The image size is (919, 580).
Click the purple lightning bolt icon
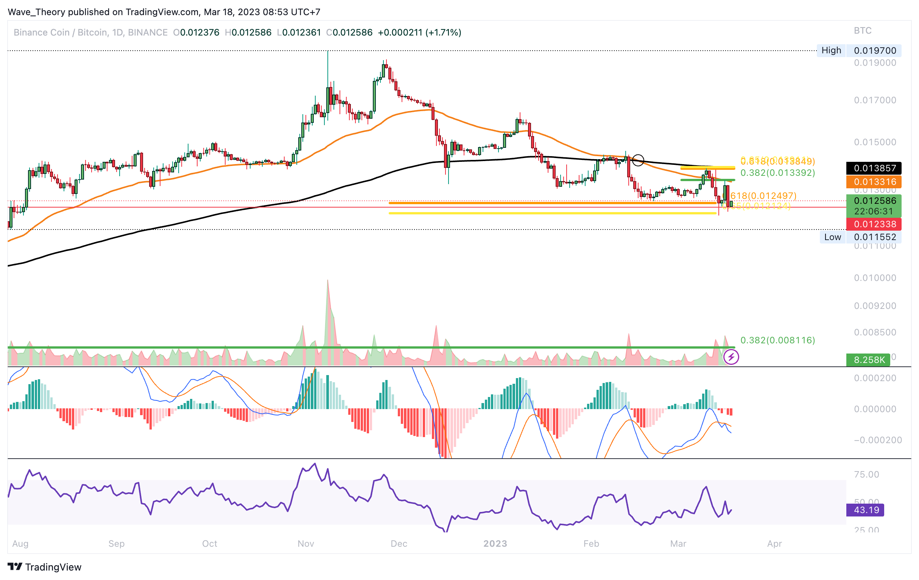731,357
